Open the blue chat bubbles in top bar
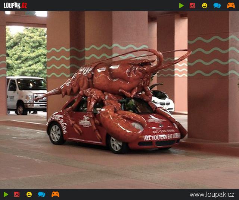This screenshot has width=239, height=200. (217, 6)
